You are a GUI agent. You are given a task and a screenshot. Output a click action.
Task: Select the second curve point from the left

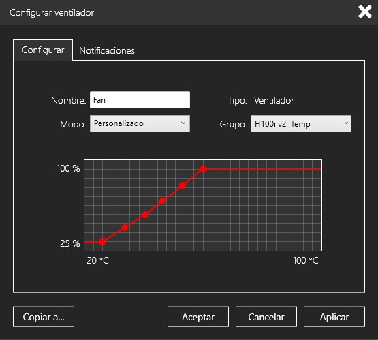tap(125, 228)
